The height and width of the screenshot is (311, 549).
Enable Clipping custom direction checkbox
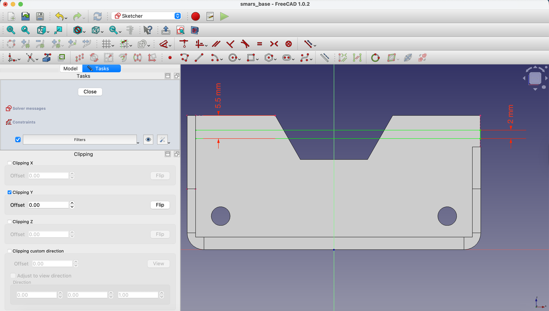point(9,251)
